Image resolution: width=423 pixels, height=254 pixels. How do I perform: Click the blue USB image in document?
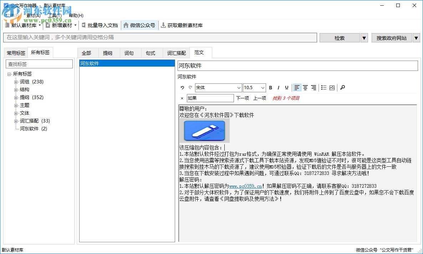coord(204,131)
